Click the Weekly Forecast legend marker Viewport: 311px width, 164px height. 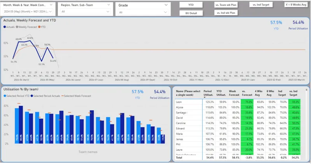coord(17,27)
